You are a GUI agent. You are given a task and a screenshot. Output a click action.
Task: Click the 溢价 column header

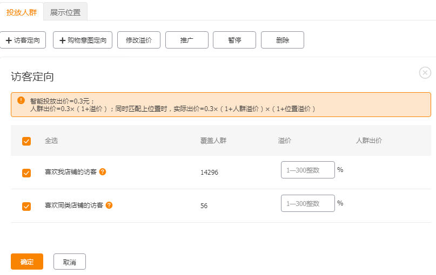[285, 141]
